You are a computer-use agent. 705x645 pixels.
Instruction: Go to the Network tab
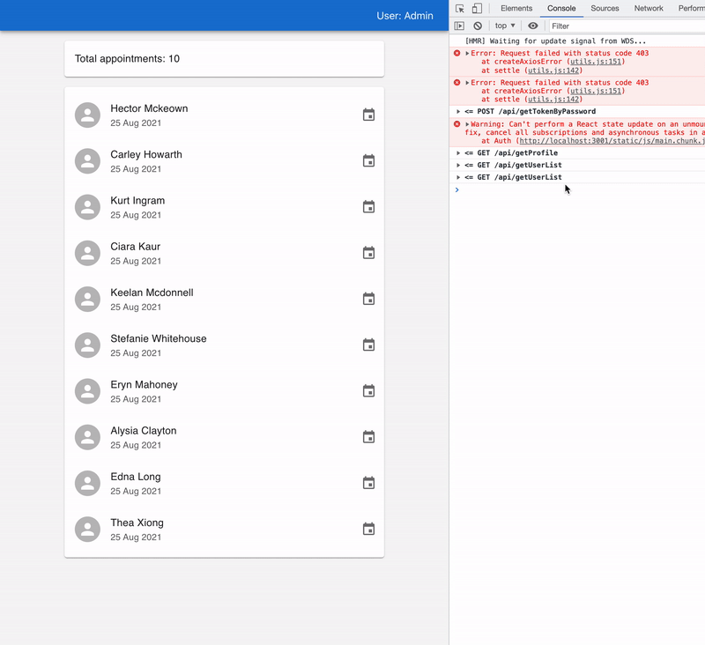(649, 9)
